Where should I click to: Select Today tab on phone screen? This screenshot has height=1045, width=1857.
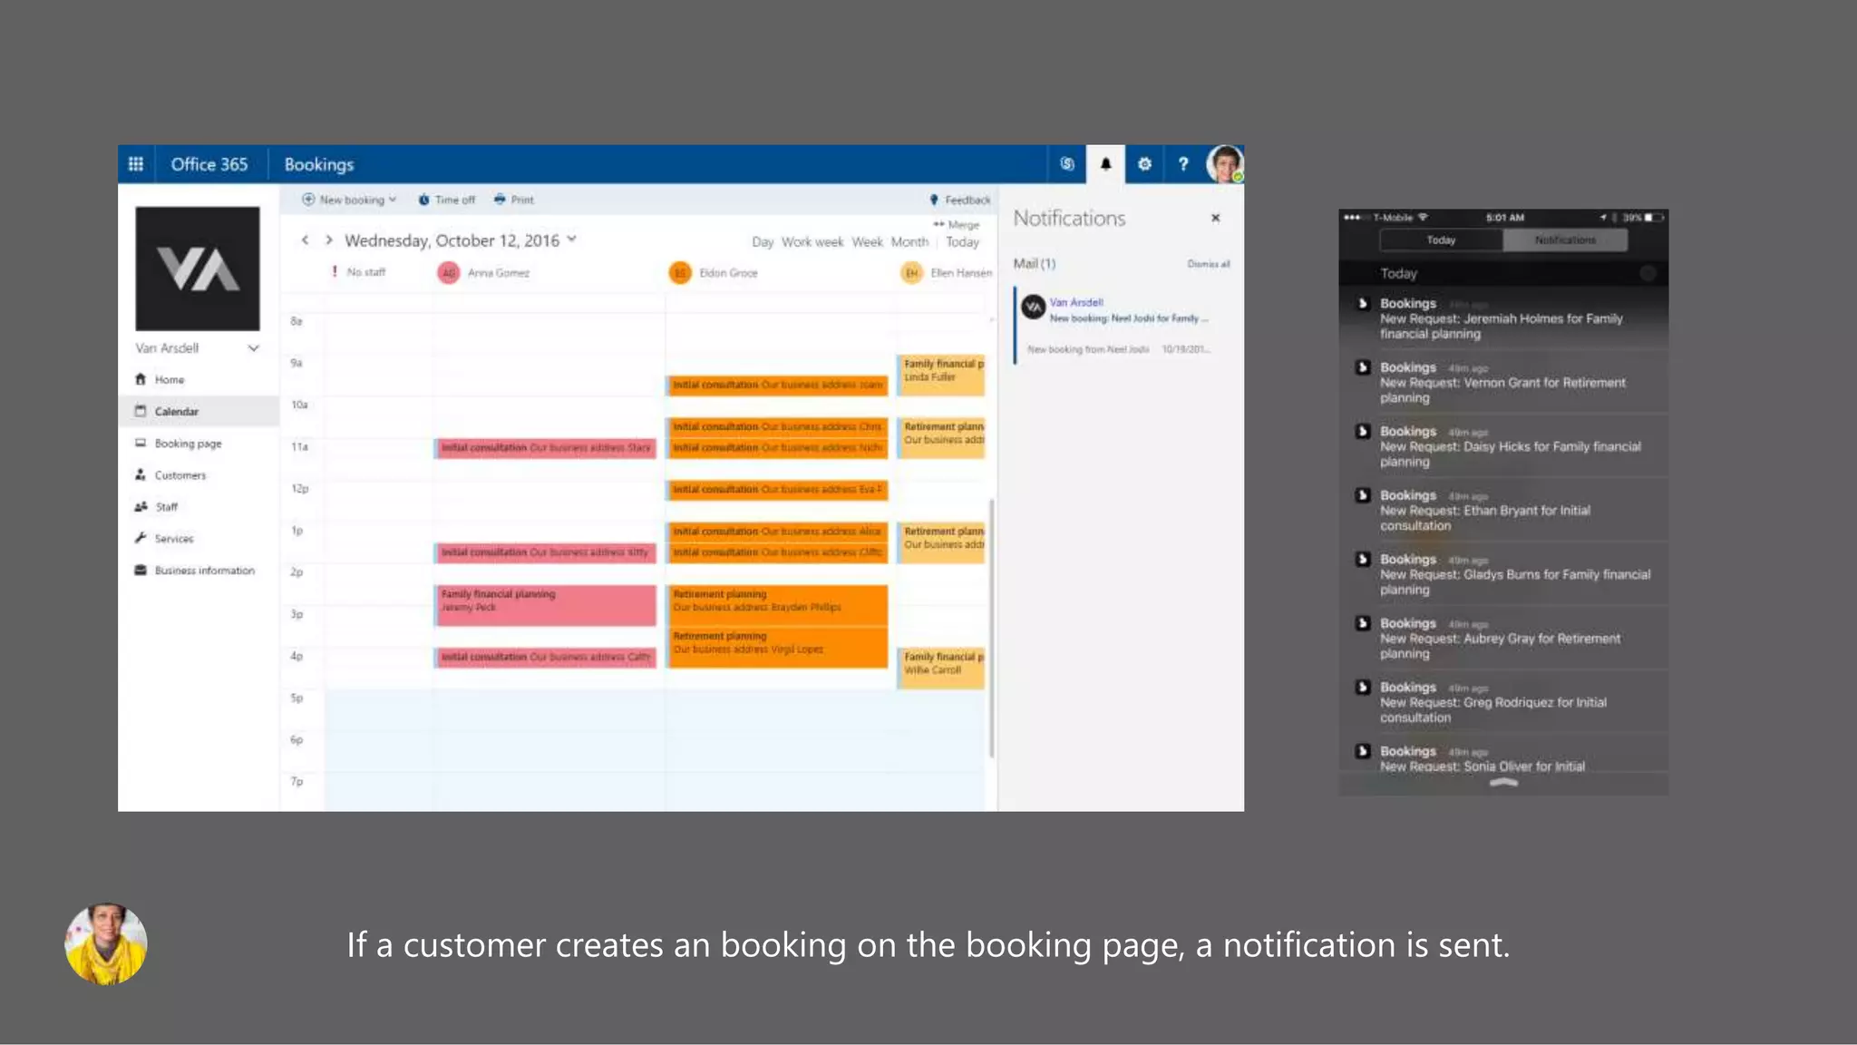(x=1441, y=240)
